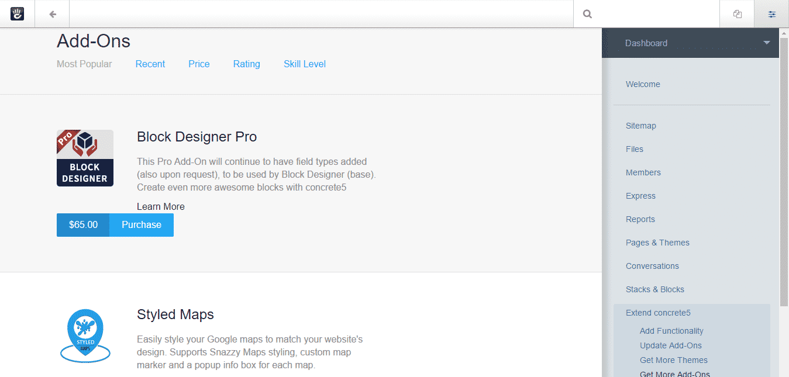
Task: Purchase the Block Designer Pro add-on
Action: [141, 224]
